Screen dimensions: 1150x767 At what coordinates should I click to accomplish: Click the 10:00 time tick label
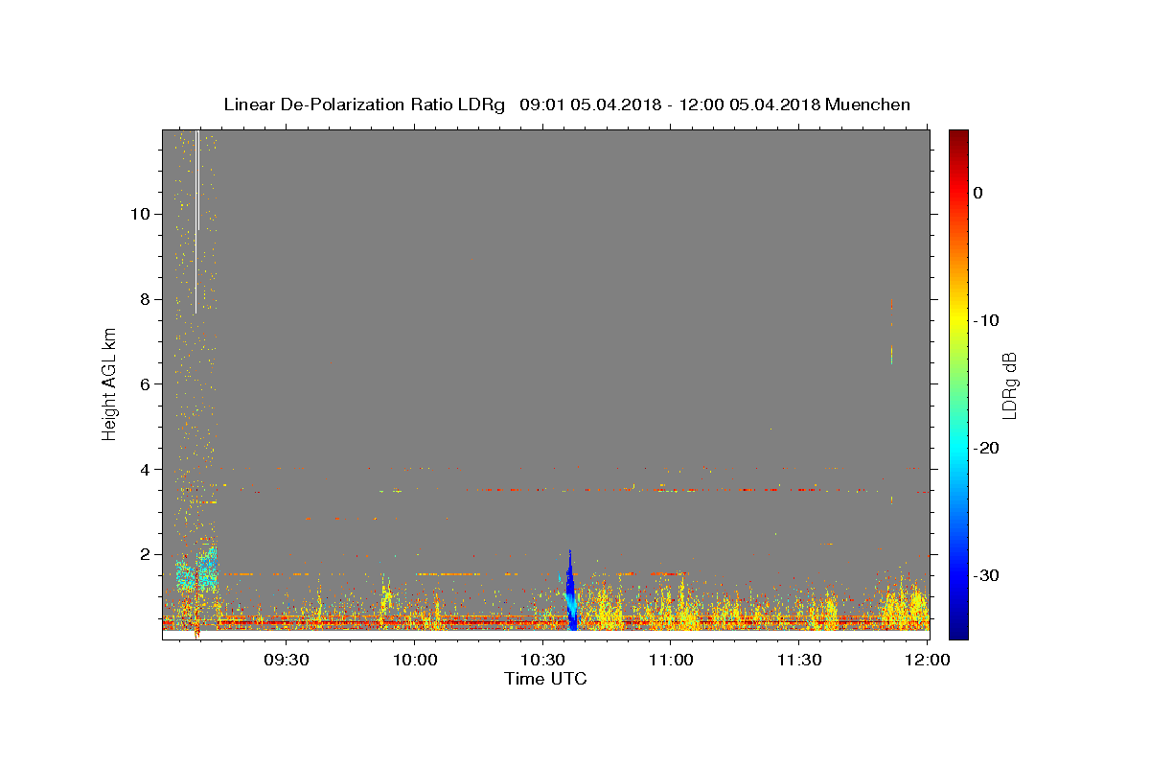pos(414,660)
